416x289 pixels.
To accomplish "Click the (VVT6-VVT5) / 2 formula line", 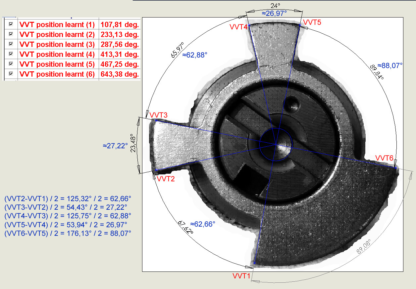I will pos(68,234).
